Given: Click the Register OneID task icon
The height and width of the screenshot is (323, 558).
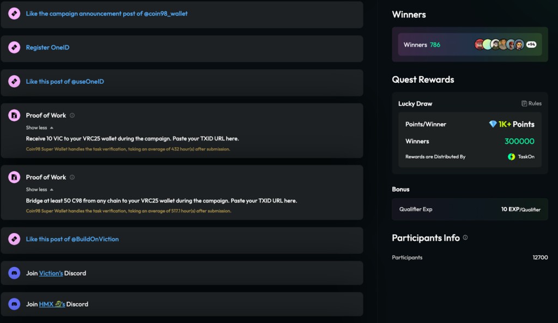Looking at the screenshot, I should pos(14,47).
